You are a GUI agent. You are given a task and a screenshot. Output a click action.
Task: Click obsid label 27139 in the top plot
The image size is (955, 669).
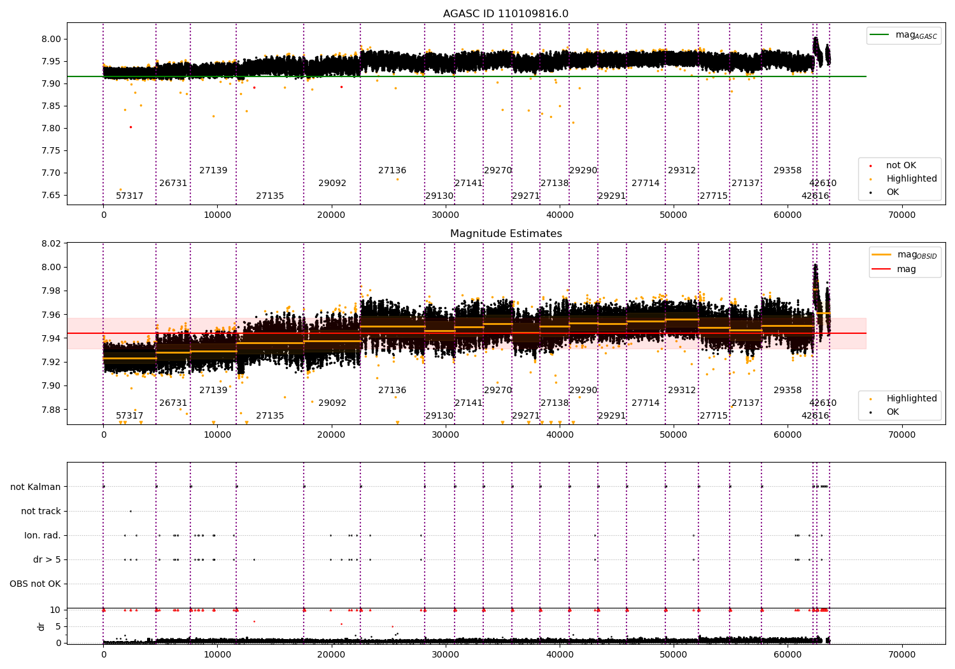(213, 171)
